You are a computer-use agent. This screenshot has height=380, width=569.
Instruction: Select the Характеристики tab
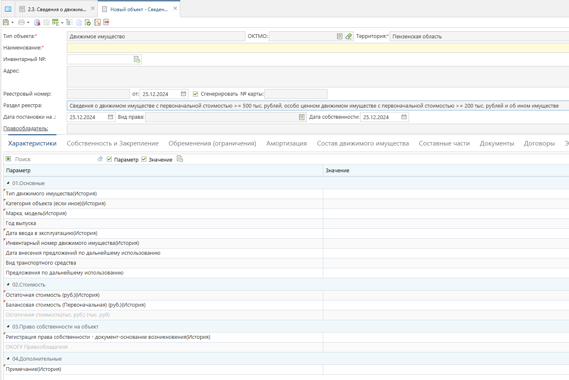coord(32,143)
